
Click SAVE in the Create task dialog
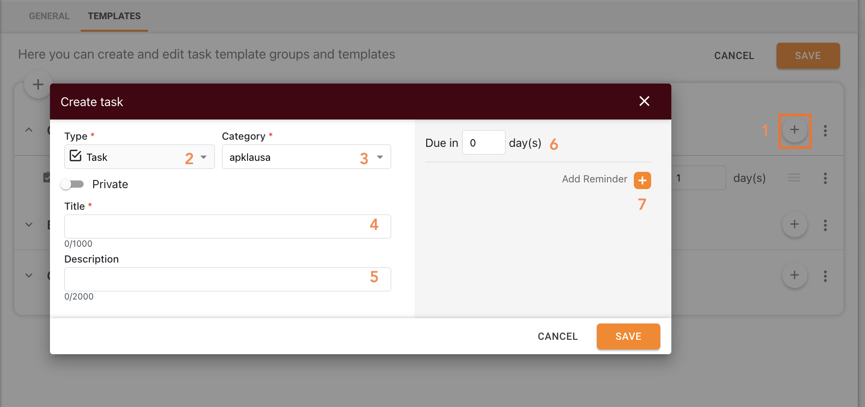pos(628,336)
